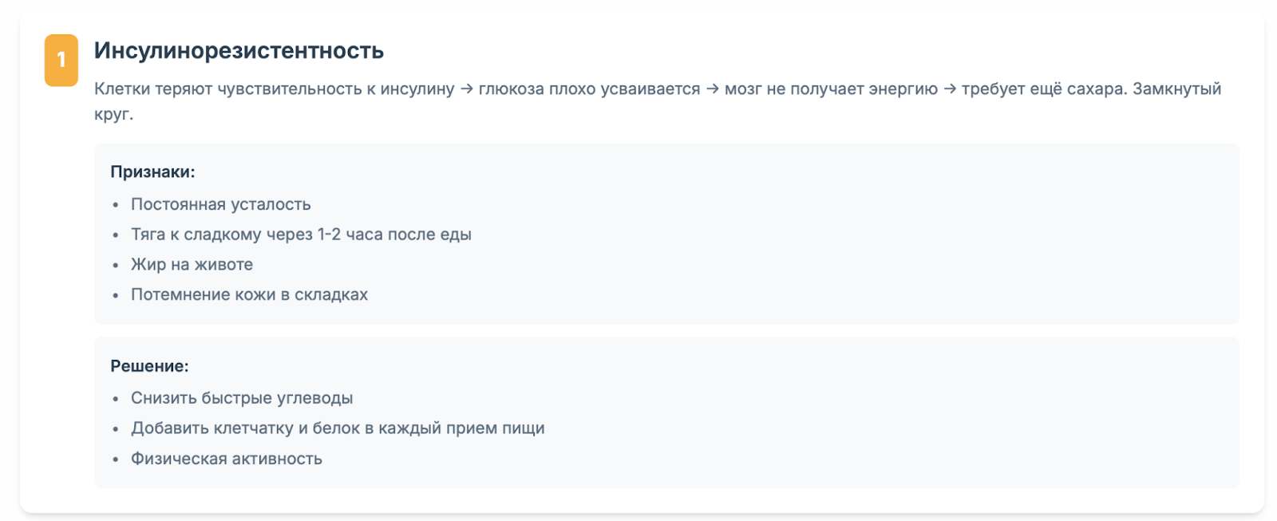
Task: Click Добавить клетчатку и белок item
Action: point(338,428)
